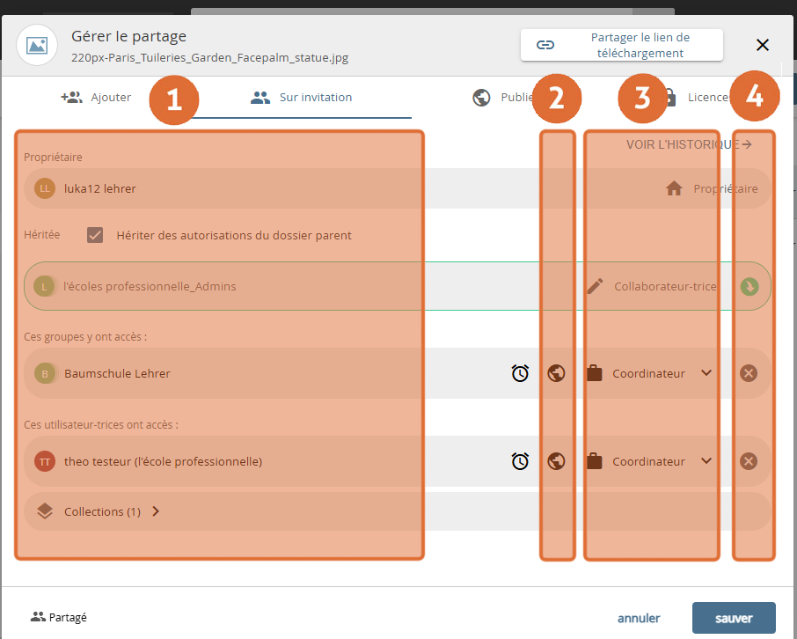Click the globe icon for Baumschule Lehrer
The image size is (797, 639).
[x=555, y=373]
